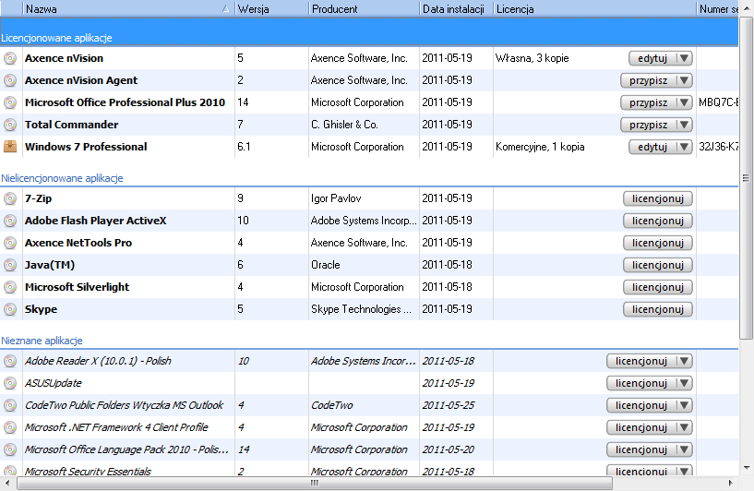Click the disc icon next to Microsoft Office Professional Plus 2010

pyautogui.click(x=10, y=102)
